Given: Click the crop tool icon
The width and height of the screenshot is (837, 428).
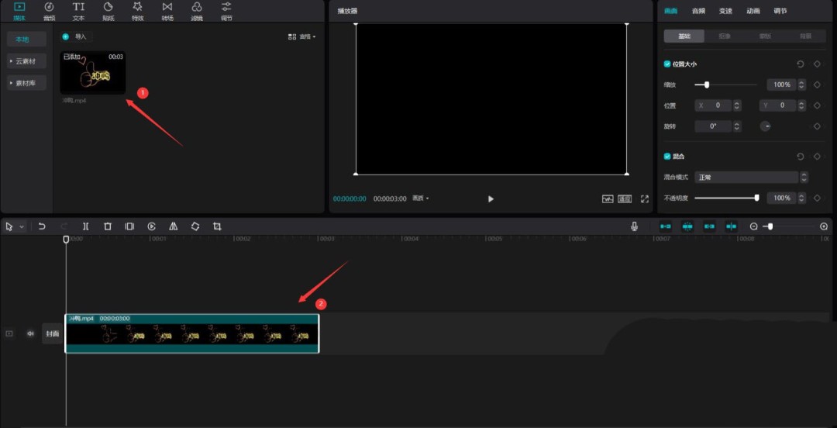Looking at the screenshot, I should pyautogui.click(x=217, y=226).
